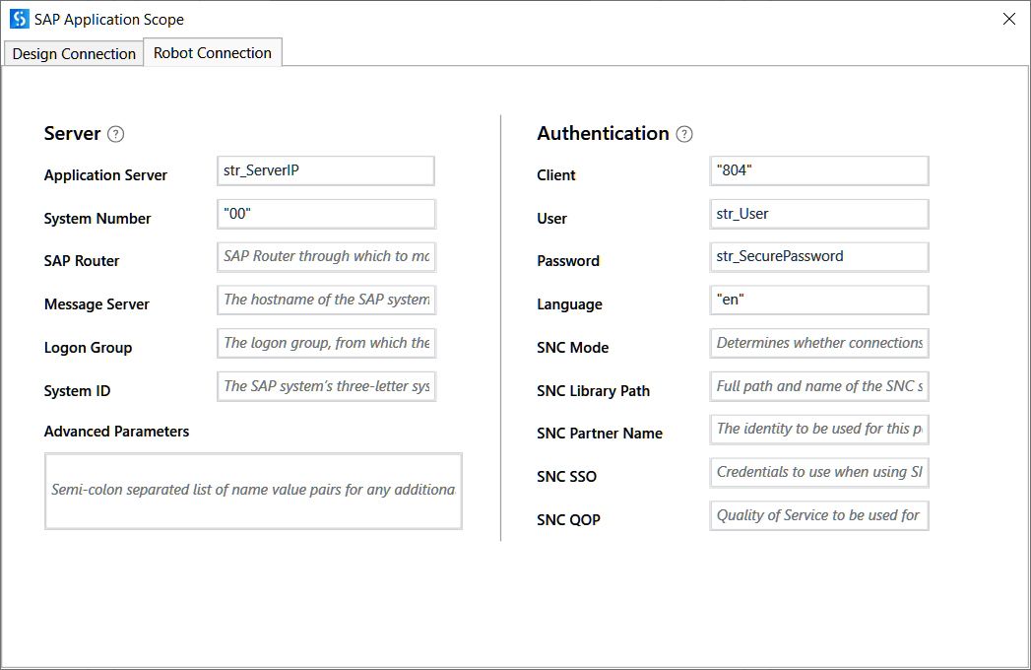
Task: Edit the Client field containing "804"
Action: pos(819,170)
